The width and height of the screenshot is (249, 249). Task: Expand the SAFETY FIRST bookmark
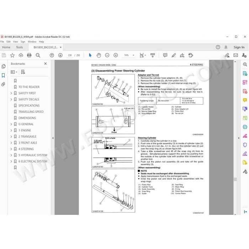pyautogui.click(x=11, y=93)
